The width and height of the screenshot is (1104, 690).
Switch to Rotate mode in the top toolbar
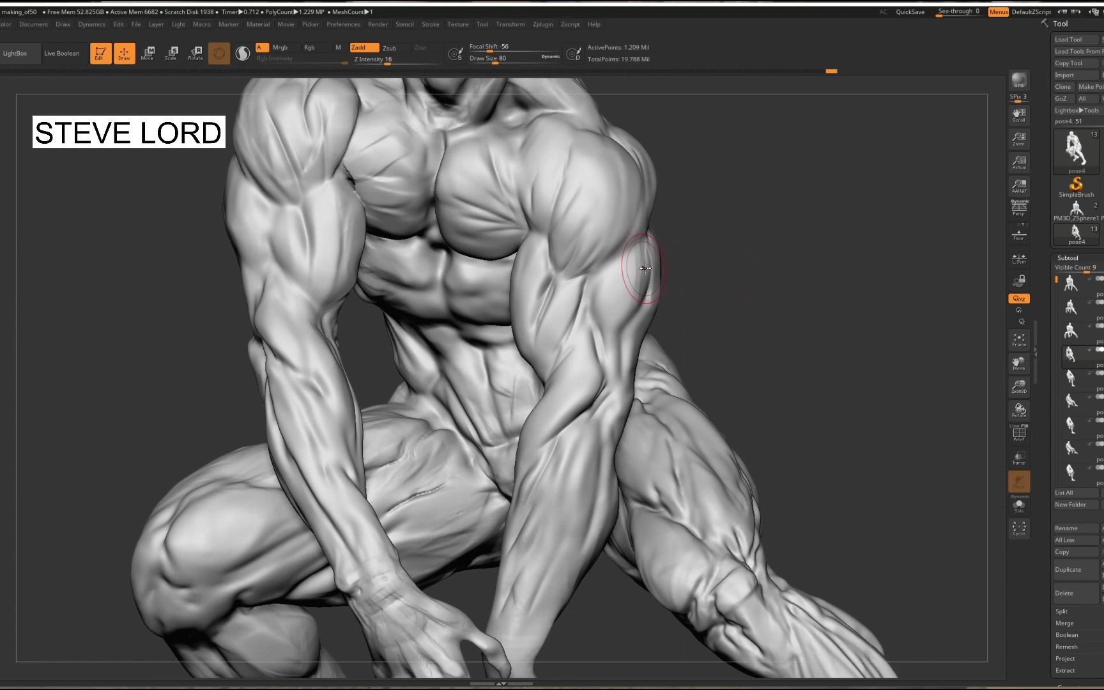point(195,53)
